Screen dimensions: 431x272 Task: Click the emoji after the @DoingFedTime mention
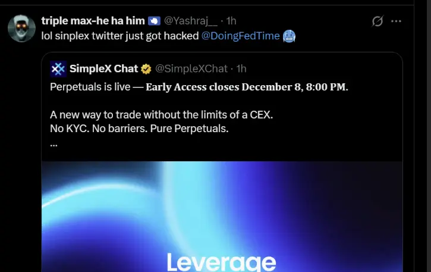pos(290,36)
